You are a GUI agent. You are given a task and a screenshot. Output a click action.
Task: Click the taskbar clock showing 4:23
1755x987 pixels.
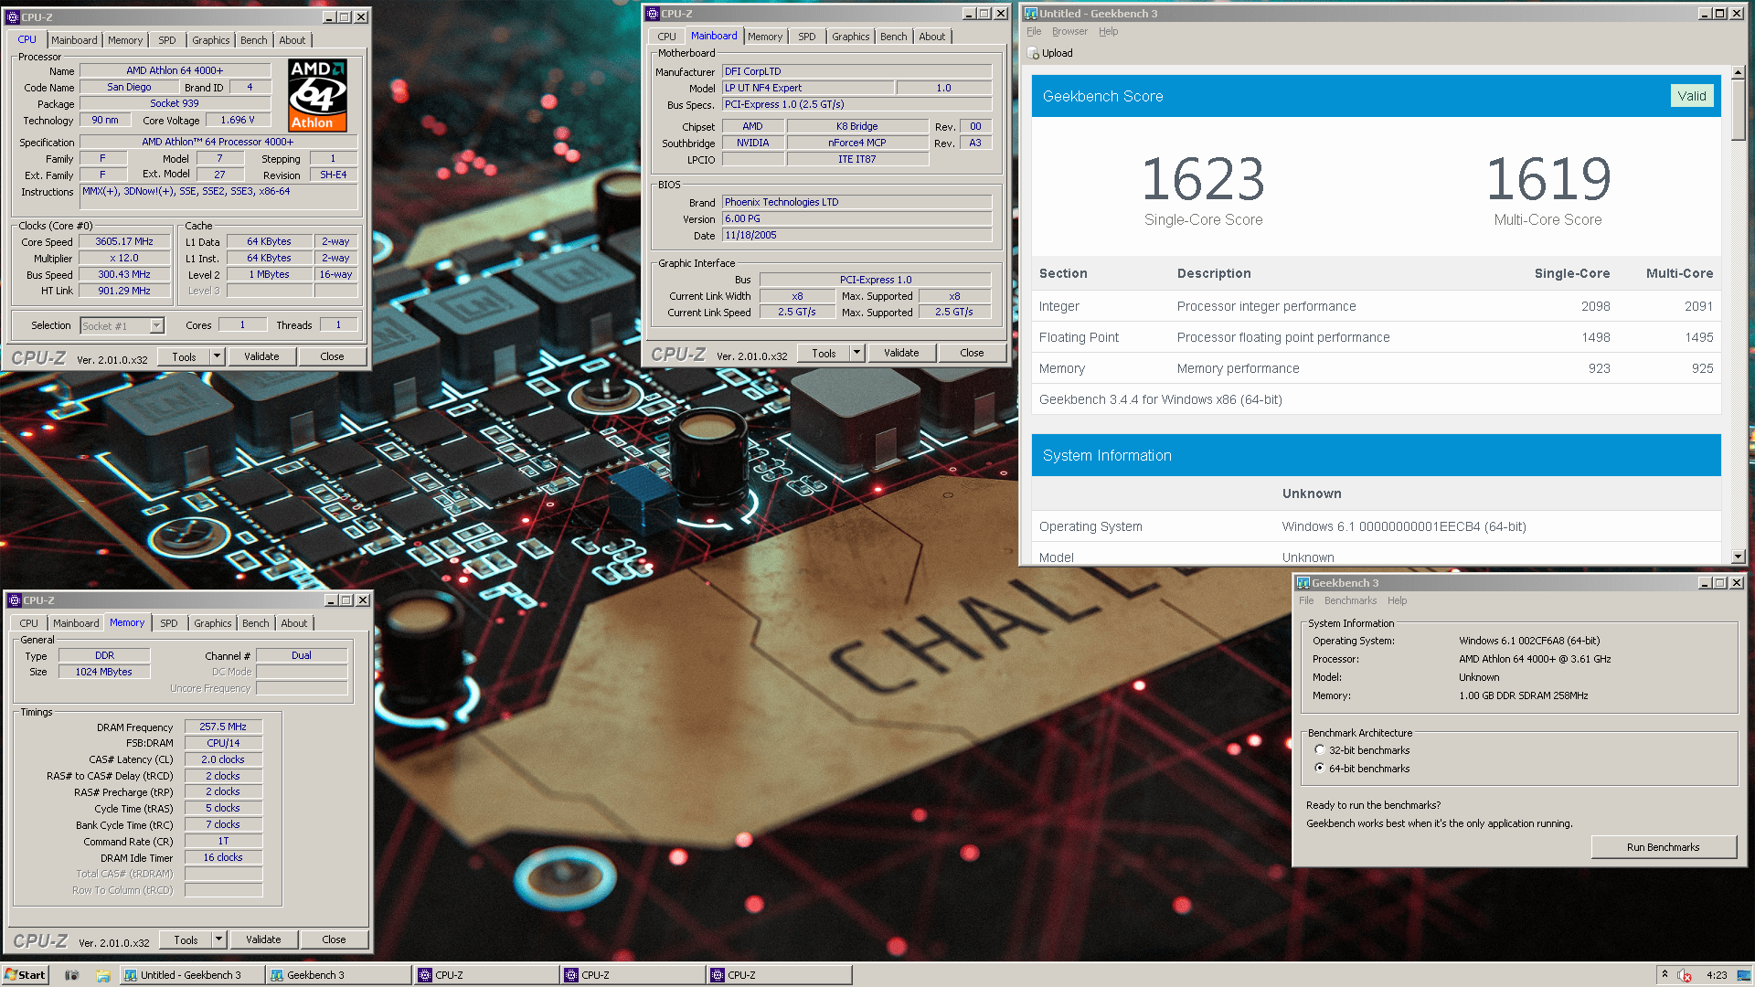tap(1716, 975)
